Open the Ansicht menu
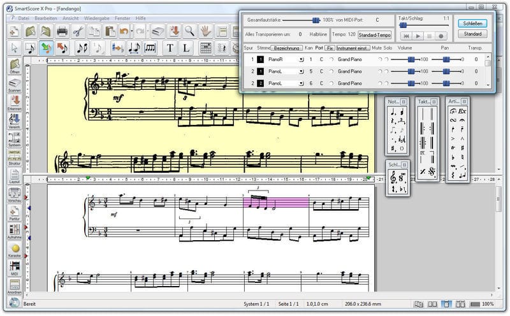Image resolution: width=510 pixels, height=316 pixels. (71, 18)
